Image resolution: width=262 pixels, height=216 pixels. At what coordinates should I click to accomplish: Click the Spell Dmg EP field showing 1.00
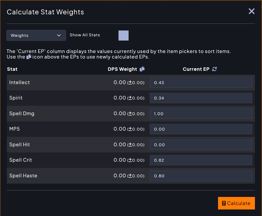click(201, 114)
